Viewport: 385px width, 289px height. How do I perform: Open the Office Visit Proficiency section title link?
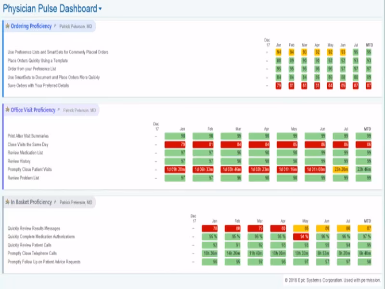click(x=33, y=110)
